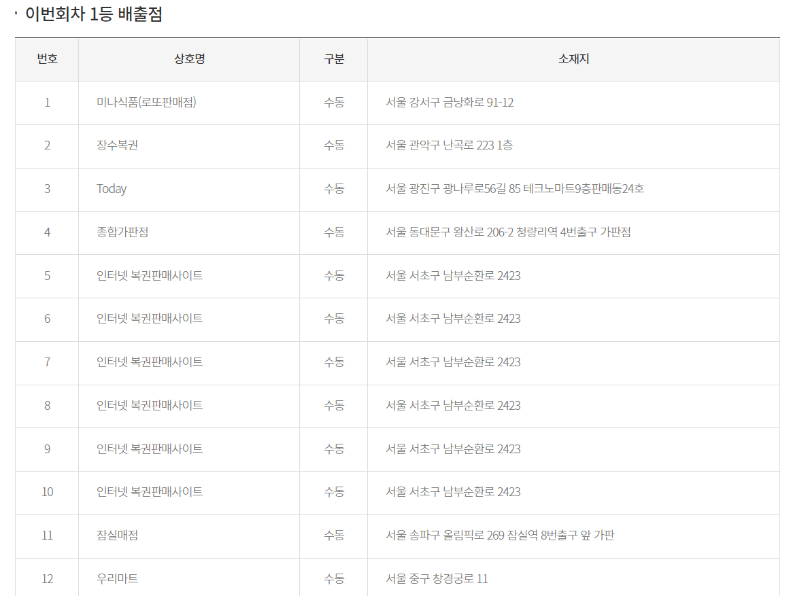This screenshot has width=793, height=596.
Task: Select the 잠실매점 store name
Action: pyautogui.click(x=117, y=536)
